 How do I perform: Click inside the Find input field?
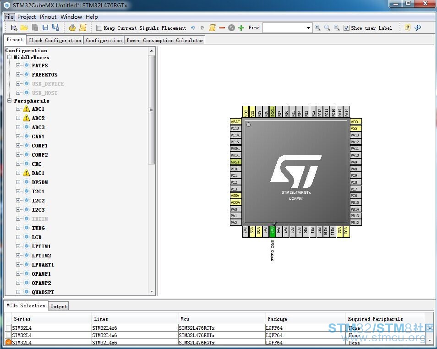click(x=284, y=27)
